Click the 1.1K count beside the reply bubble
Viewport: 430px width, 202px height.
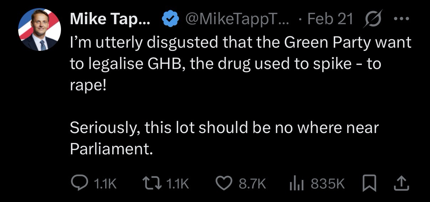point(104,184)
